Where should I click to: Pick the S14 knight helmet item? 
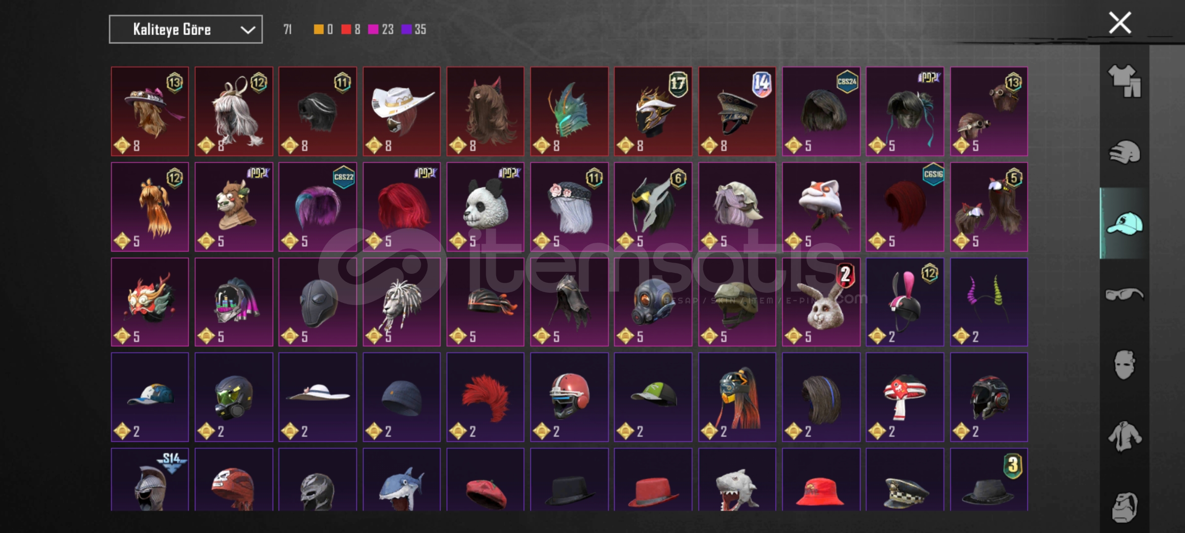pos(150,480)
